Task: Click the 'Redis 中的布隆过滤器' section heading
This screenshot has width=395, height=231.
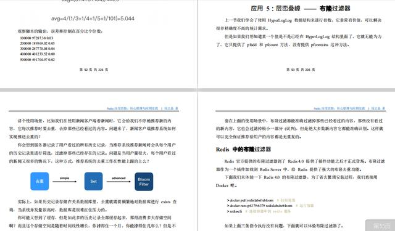Action: click(243, 149)
